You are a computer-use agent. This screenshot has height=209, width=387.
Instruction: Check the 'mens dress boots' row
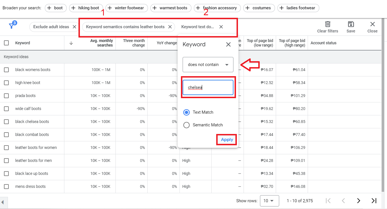click(6, 186)
